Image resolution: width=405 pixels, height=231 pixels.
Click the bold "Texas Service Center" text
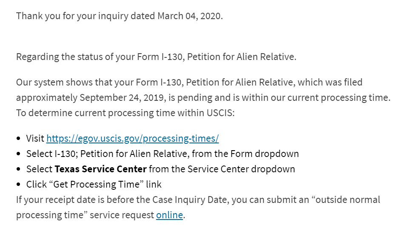point(100,169)
